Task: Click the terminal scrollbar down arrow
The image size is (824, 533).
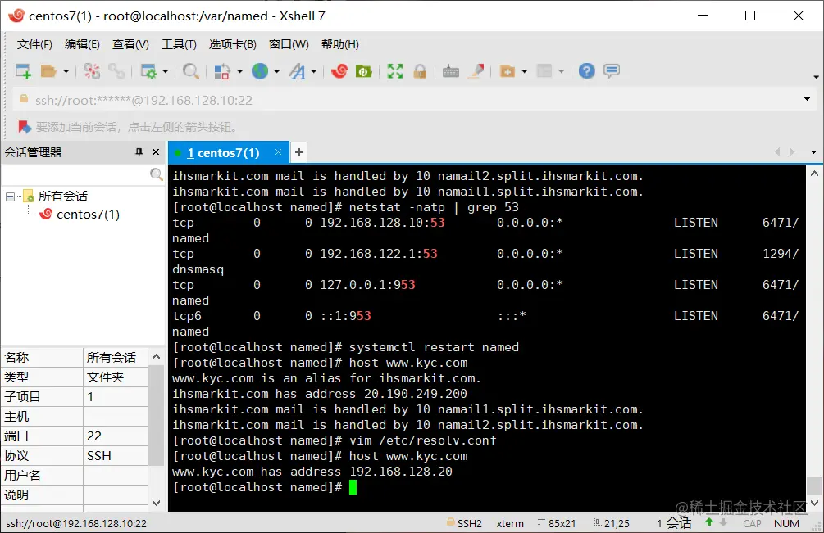Action: (x=814, y=503)
